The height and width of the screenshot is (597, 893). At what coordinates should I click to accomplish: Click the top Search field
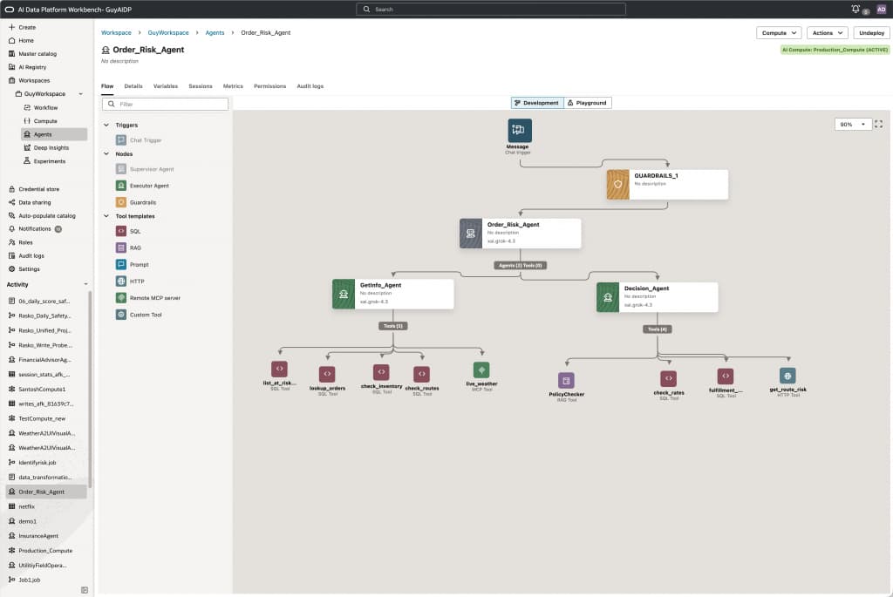coord(491,9)
